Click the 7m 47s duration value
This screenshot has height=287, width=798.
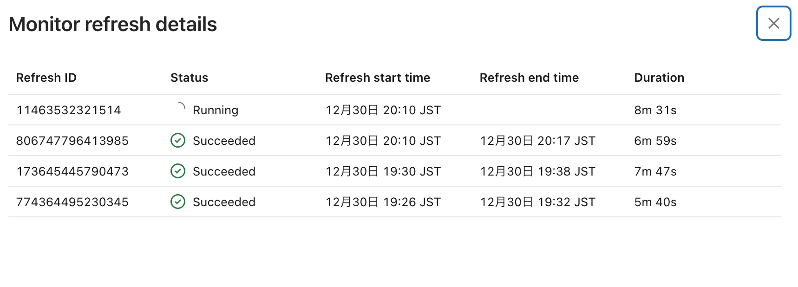coord(655,171)
